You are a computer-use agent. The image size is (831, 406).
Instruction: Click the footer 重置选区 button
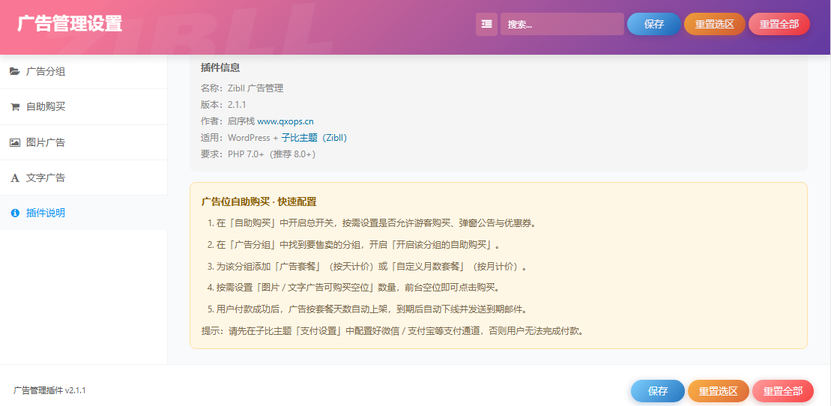coord(718,391)
